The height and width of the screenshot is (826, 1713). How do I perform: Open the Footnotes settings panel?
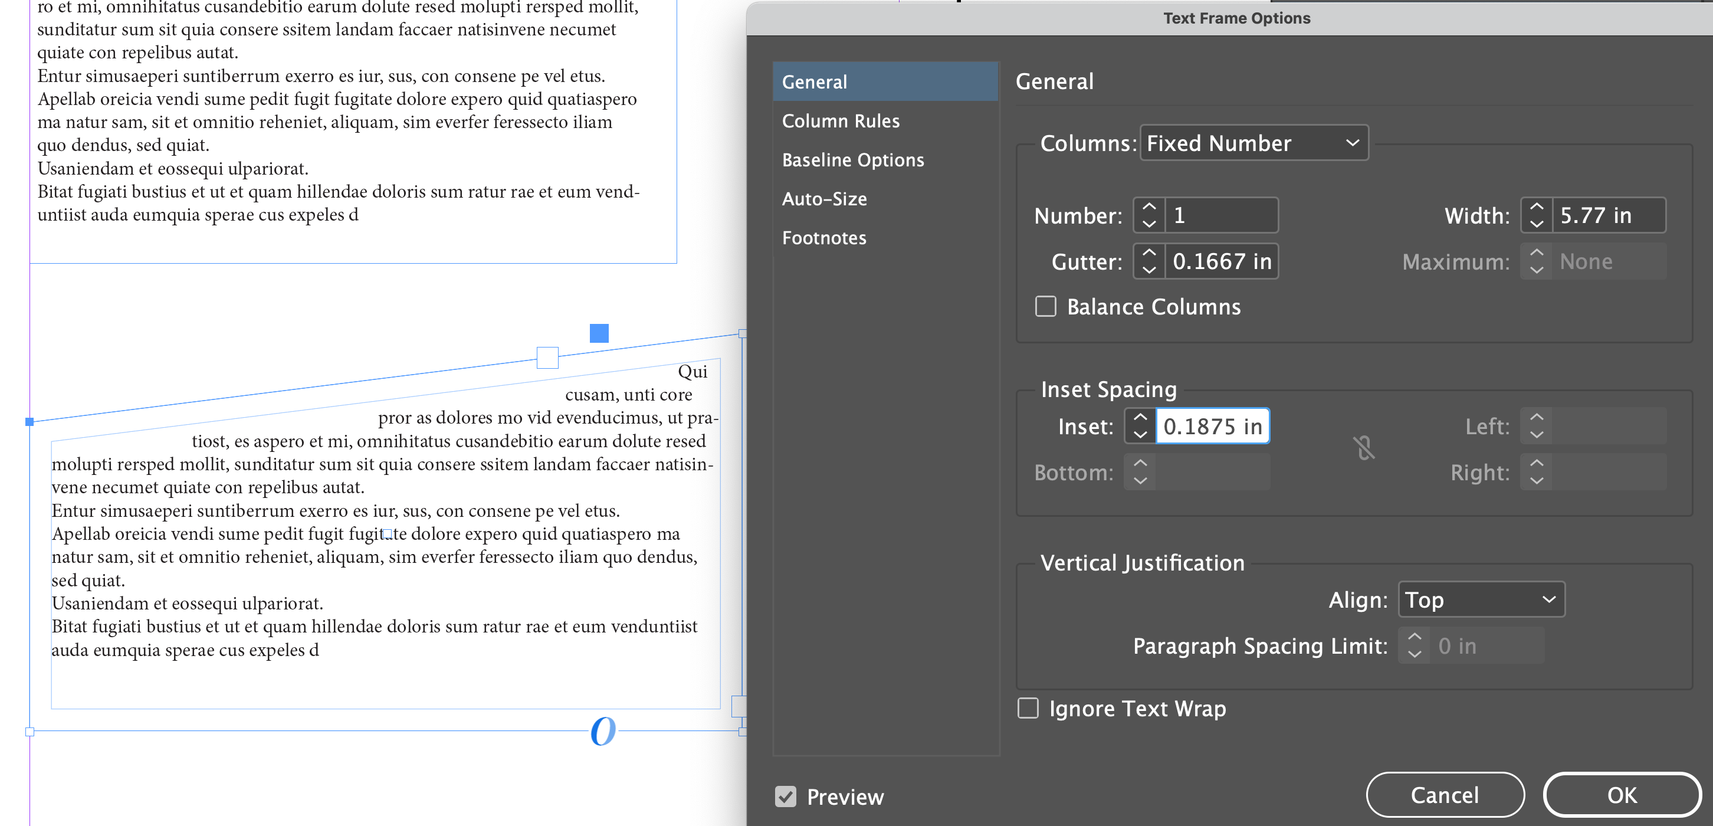[825, 237]
